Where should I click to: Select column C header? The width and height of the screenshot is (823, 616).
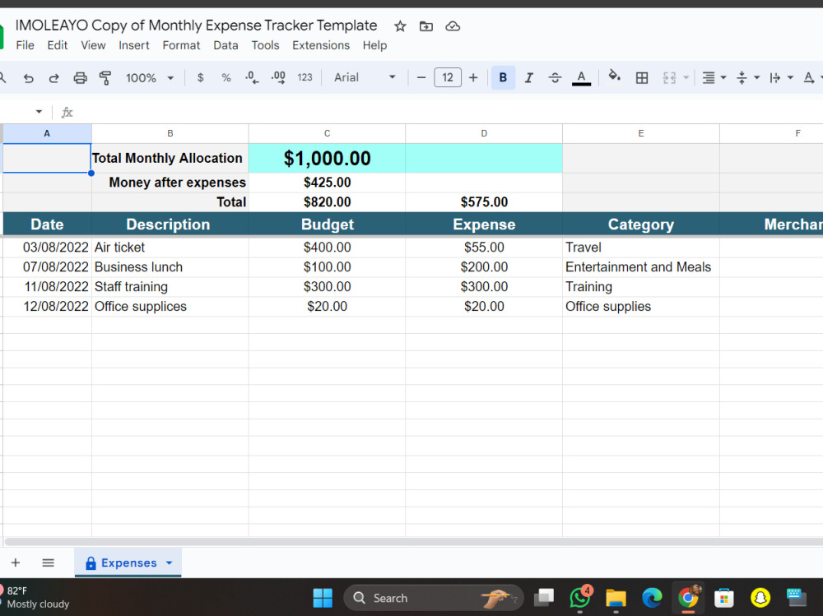[x=327, y=133]
